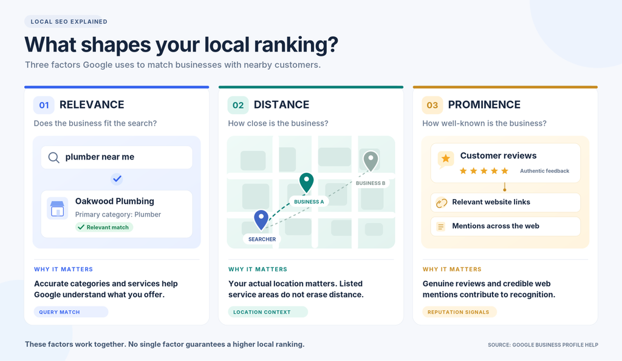Viewport: 622px width, 361px height.
Task: Click the 'QUERY MATCH' tag
Action: pyautogui.click(x=71, y=312)
